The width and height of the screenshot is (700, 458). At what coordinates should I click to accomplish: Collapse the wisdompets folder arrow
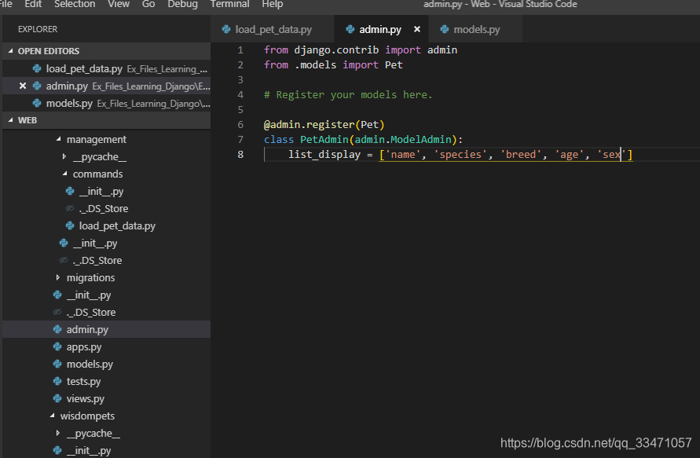click(x=52, y=416)
